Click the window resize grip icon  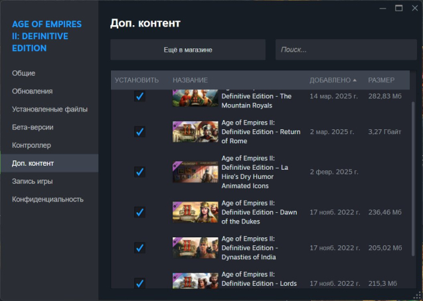(x=417, y=296)
